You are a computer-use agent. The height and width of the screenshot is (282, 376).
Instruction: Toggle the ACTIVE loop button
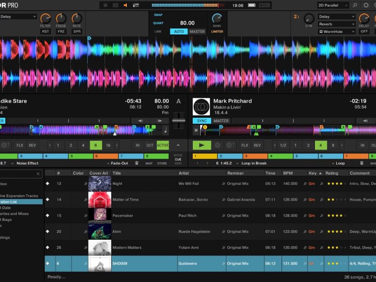coord(163,145)
